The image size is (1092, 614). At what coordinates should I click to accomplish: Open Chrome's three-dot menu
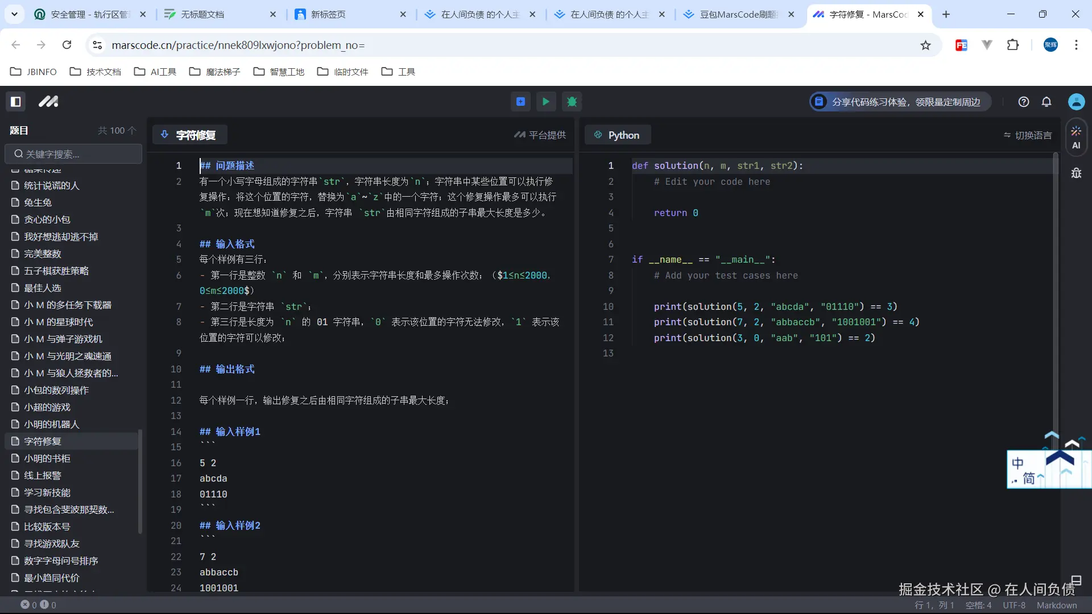point(1076,45)
